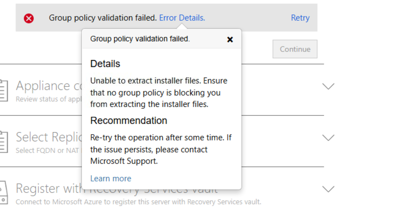
Task: Click the 'Select FQDN or NAT' subtitle
Action: 47,151
